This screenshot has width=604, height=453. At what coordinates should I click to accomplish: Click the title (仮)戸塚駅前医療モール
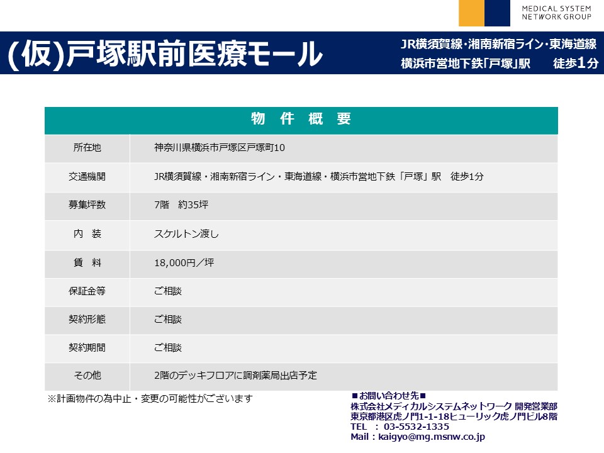[x=165, y=54]
